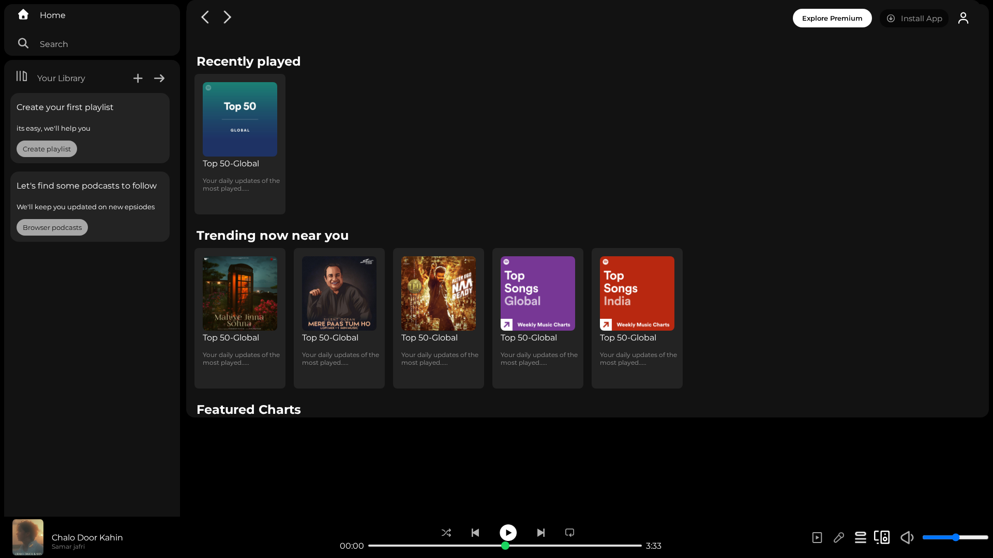
Task: Open Your Library icon
Action: point(21,76)
